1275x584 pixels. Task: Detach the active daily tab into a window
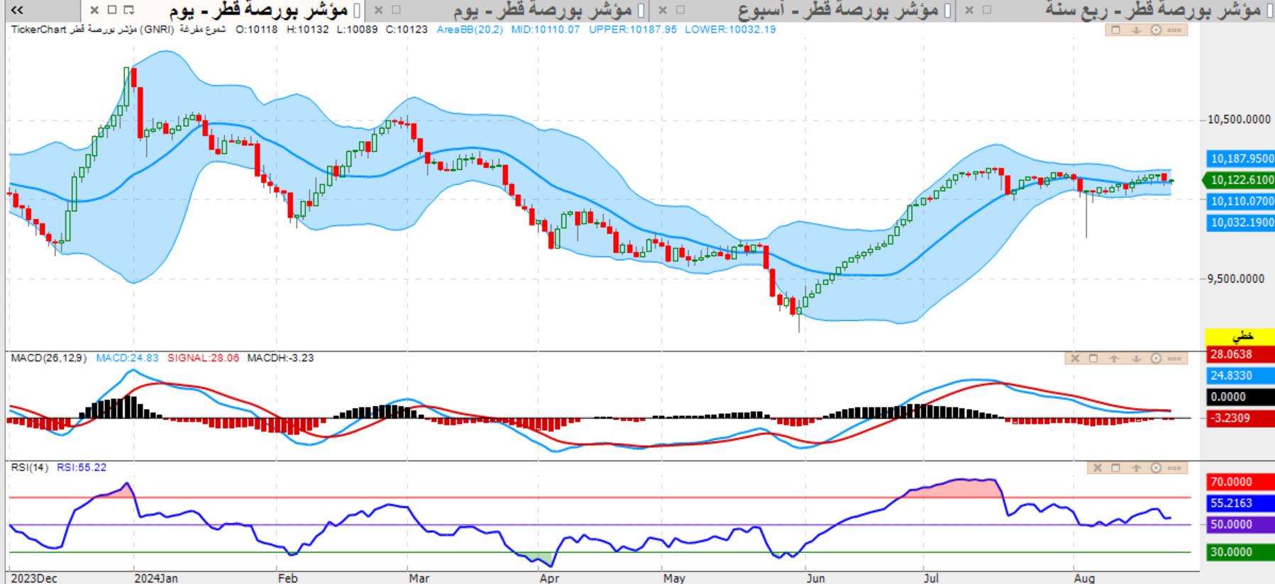pos(128,10)
